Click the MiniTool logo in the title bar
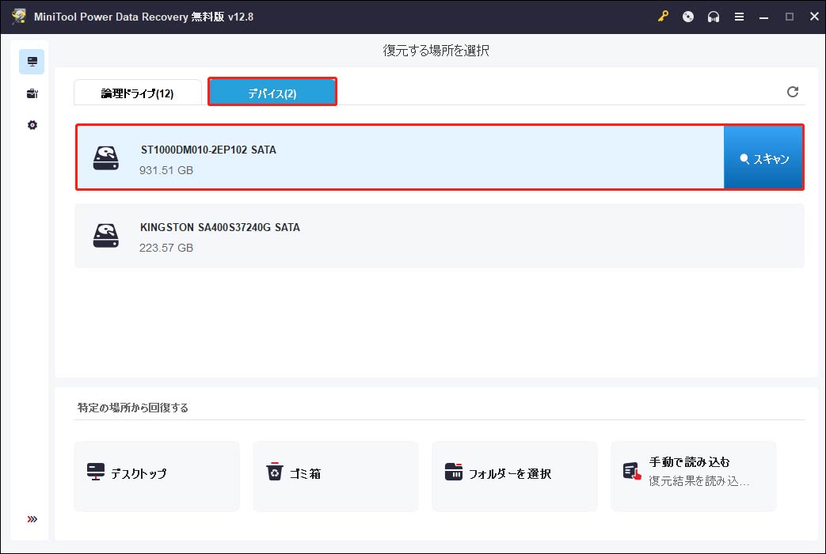The width and height of the screenshot is (826, 554). coord(19,16)
